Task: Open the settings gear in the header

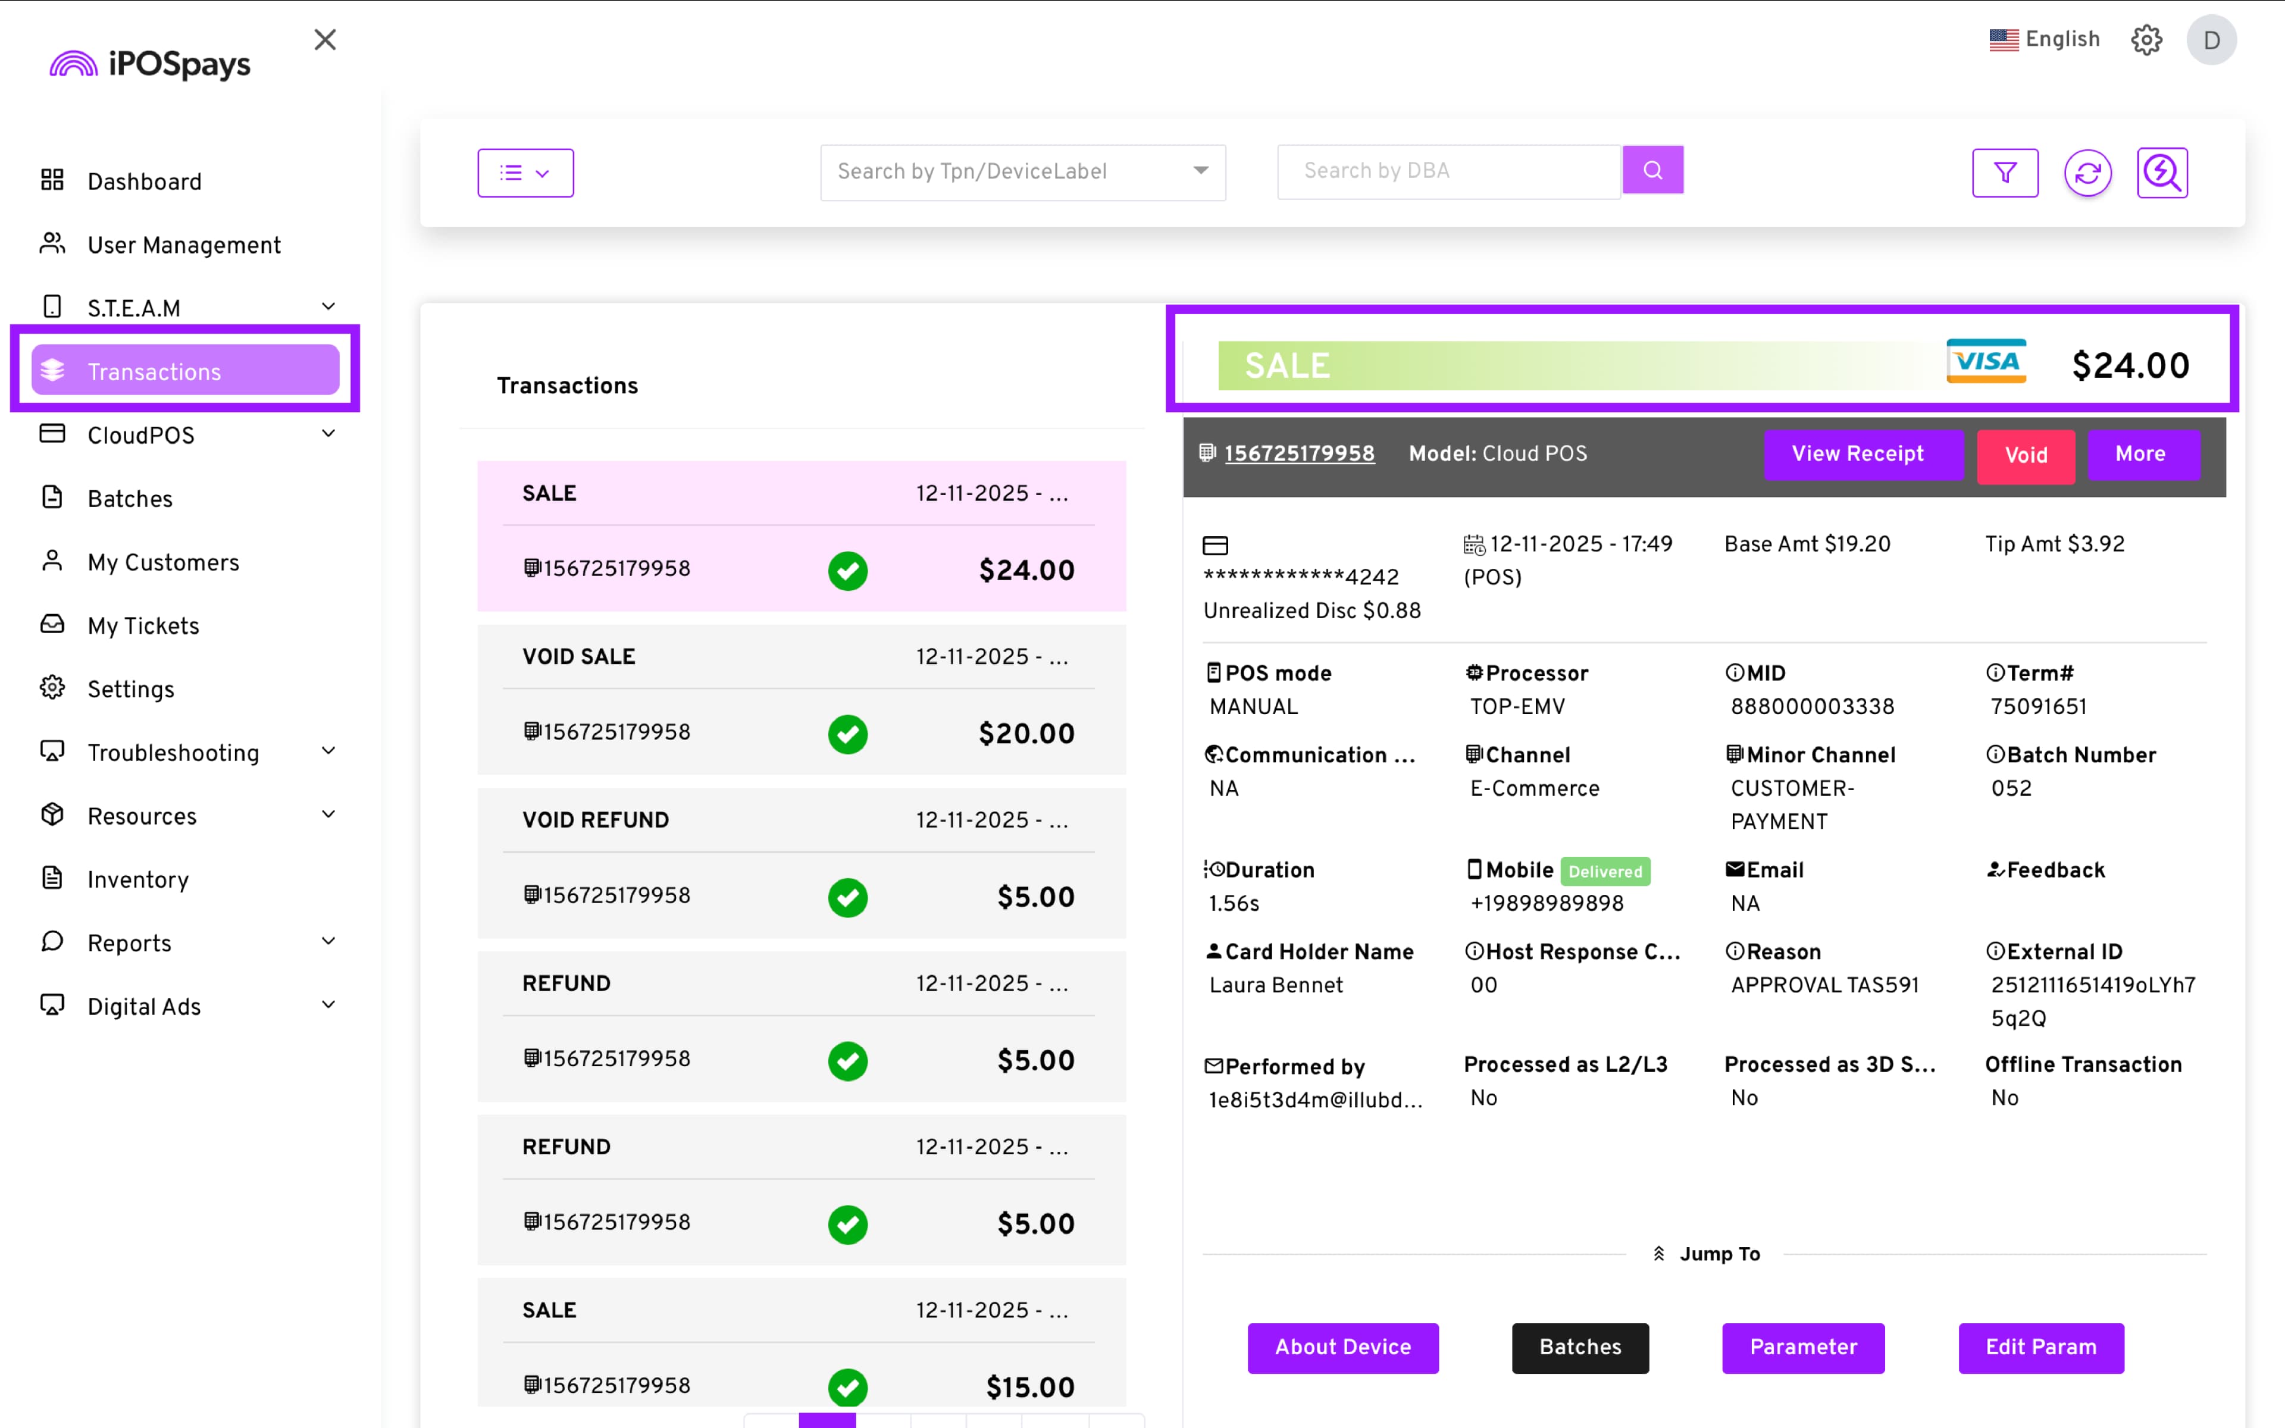Action: pyautogui.click(x=2146, y=40)
